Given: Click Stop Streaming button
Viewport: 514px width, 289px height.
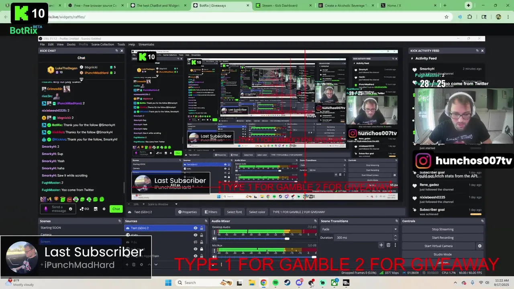Looking at the screenshot, I should point(443,229).
